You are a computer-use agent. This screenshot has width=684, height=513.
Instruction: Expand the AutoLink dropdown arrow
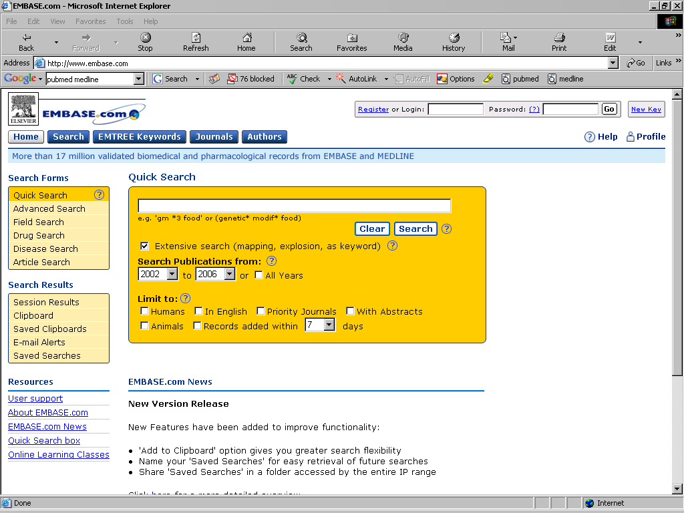pos(386,79)
